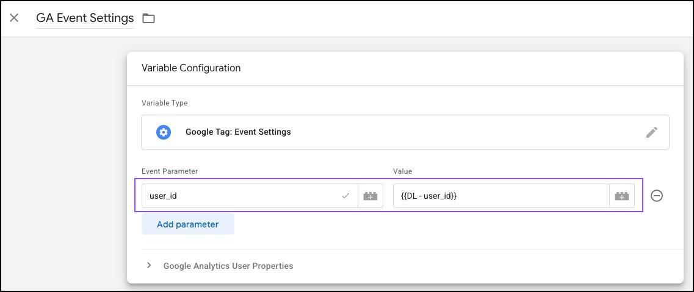
Task: Click the Google Tag: Event Settings text
Action: 238,132
